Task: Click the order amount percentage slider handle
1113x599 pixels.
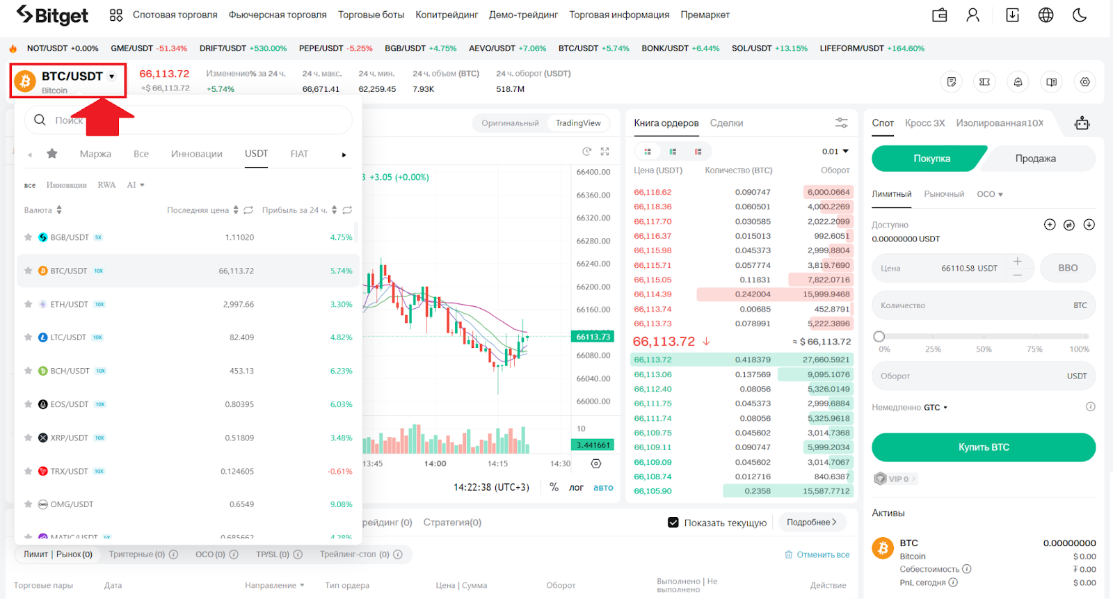Action: [879, 337]
